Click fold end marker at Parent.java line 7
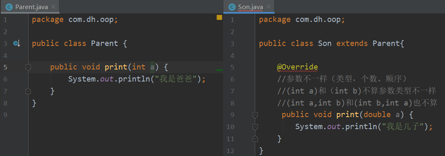Viewport: 445px width, 156px height. [x=28, y=91]
